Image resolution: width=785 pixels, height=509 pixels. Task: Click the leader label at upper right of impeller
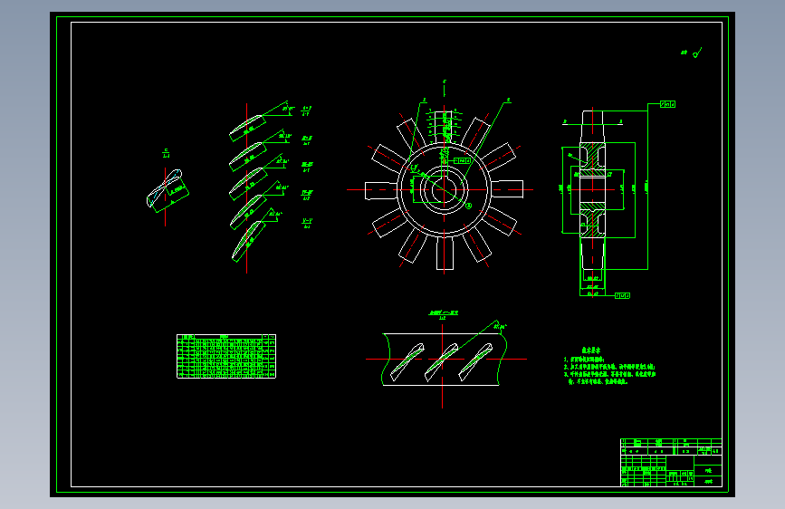508,101
